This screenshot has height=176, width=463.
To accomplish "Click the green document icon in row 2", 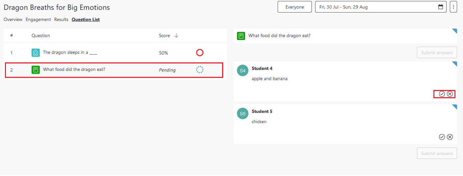I will [35, 70].
